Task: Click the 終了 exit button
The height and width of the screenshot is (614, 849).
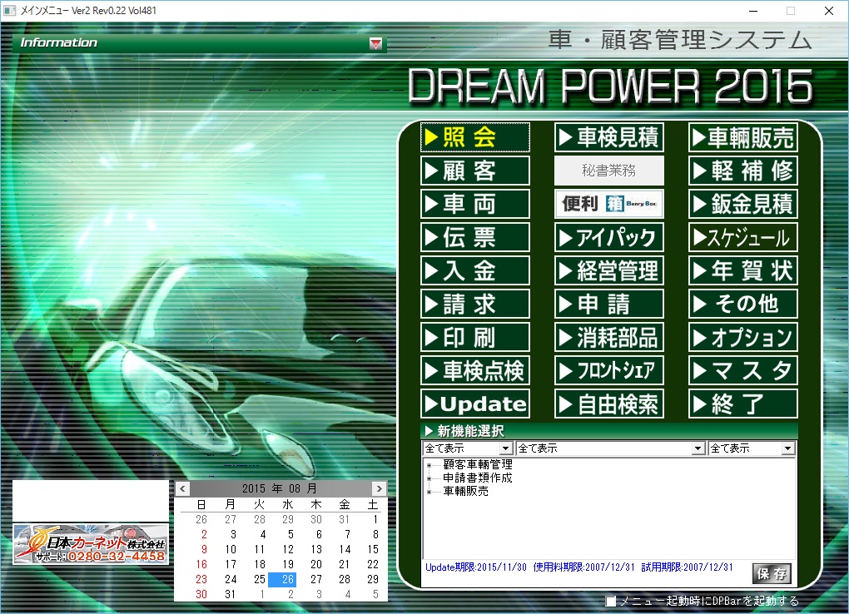Action: pyautogui.click(x=742, y=404)
